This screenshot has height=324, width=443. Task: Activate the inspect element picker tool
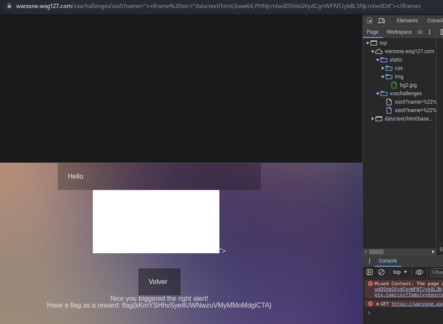pos(370,21)
